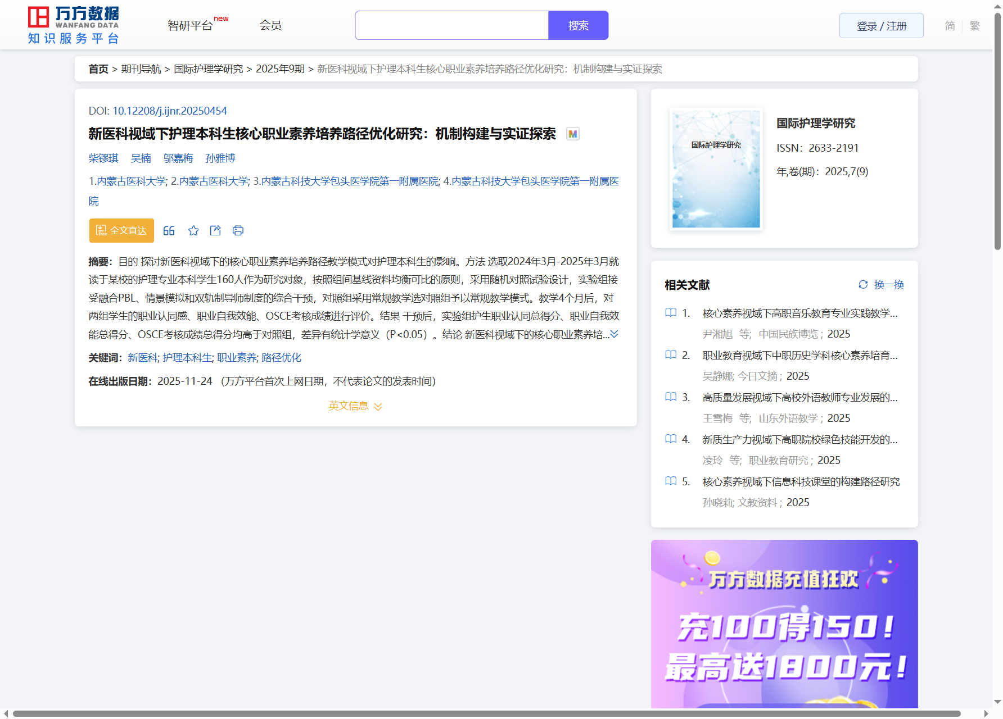Click book icon for related document 5
The height and width of the screenshot is (719, 1003).
click(671, 481)
